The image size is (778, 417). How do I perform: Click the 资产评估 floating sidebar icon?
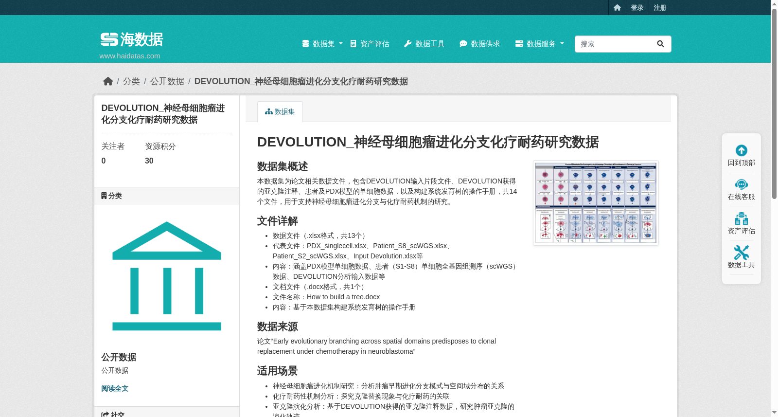tap(742, 218)
